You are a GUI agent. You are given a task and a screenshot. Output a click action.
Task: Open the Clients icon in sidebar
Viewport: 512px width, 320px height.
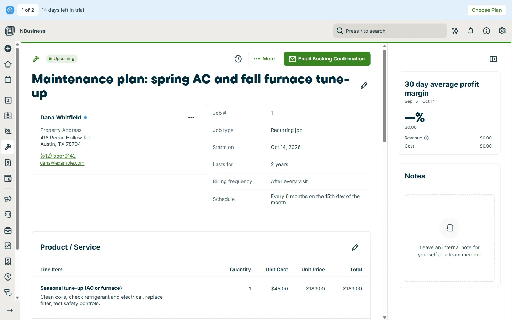(8, 101)
